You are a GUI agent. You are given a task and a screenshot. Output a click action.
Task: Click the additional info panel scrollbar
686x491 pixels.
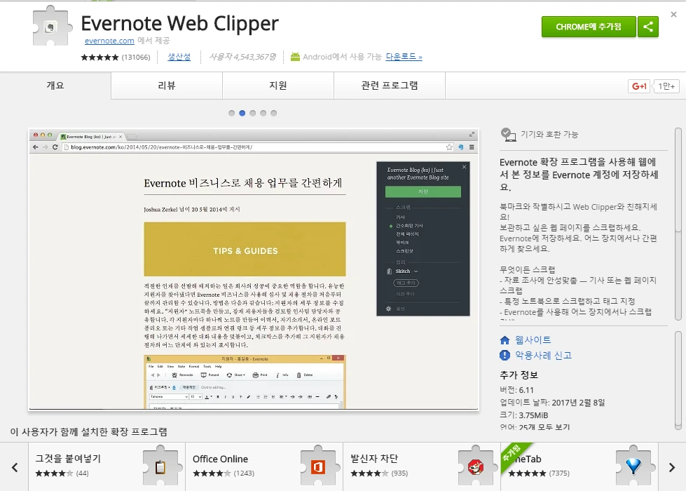678,380
